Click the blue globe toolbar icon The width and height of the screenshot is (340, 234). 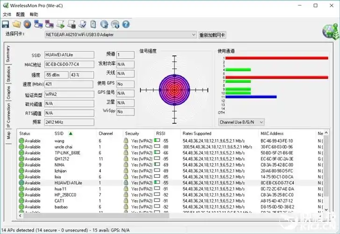pyautogui.click(x=104, y=24)
